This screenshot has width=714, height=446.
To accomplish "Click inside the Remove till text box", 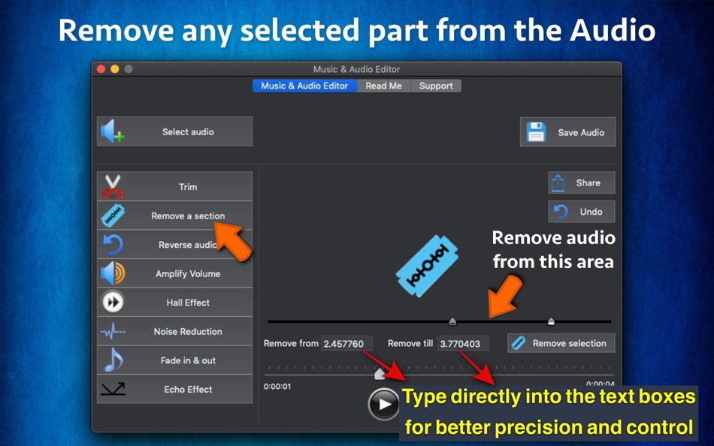I will pyautogui.click(x=461, y=343).
